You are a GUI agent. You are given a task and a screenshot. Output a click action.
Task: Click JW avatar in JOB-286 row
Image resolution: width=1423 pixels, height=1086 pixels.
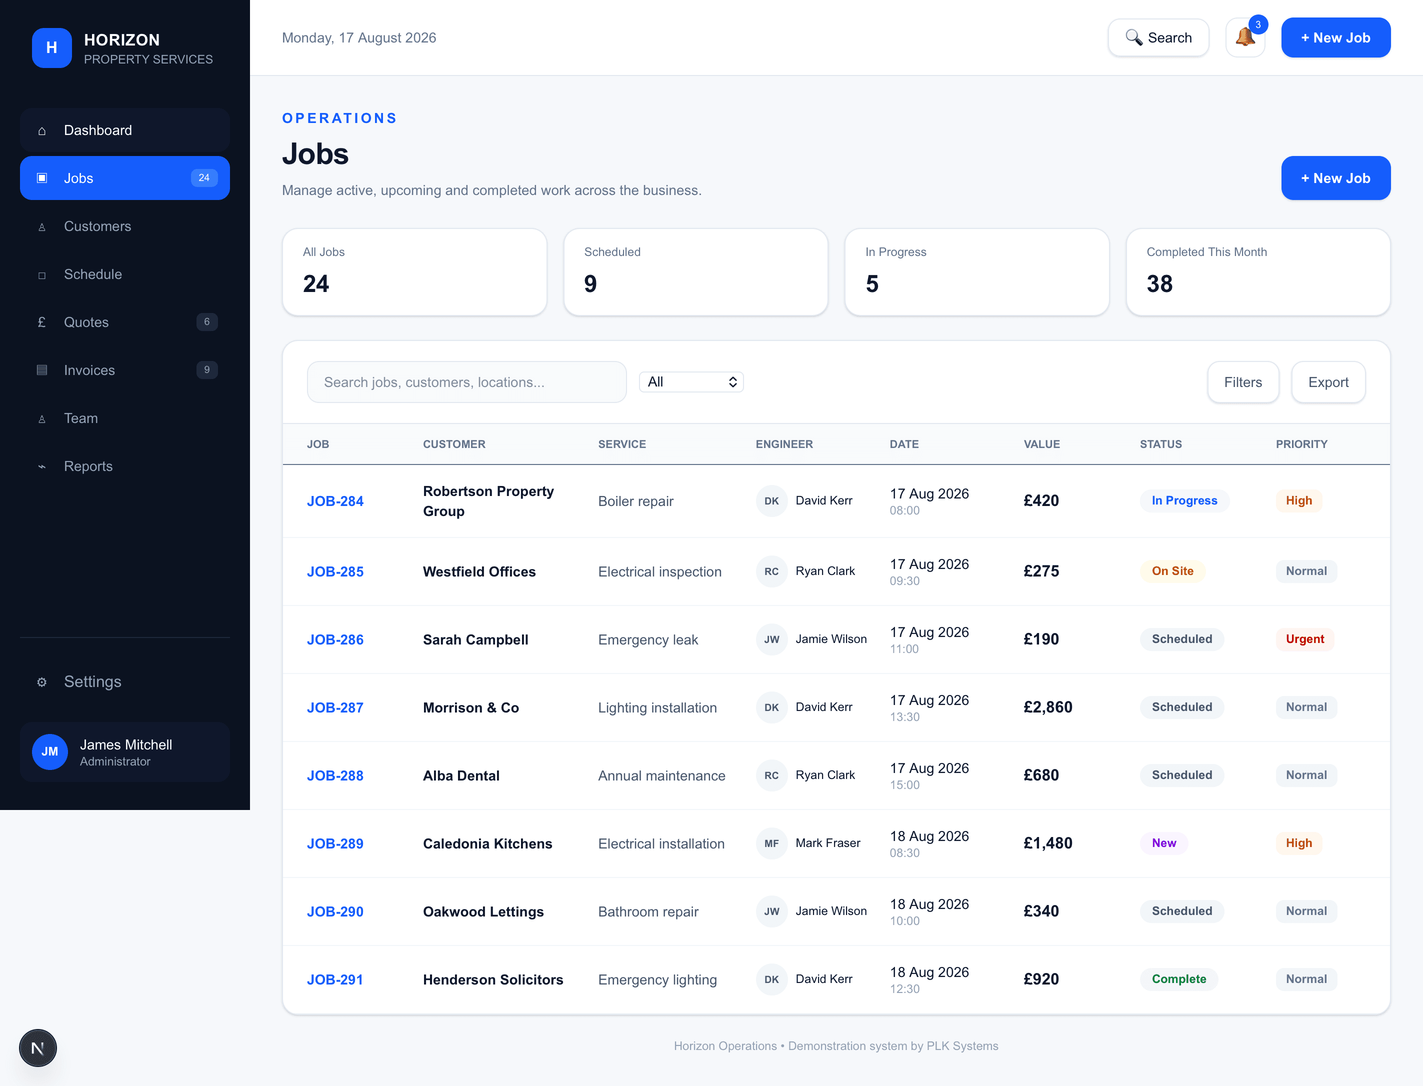pos(771,639)
